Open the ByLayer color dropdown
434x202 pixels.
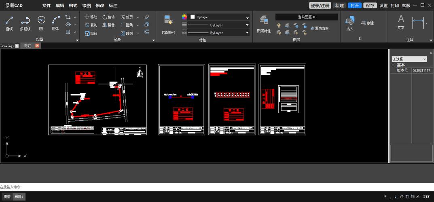[247, 17]
